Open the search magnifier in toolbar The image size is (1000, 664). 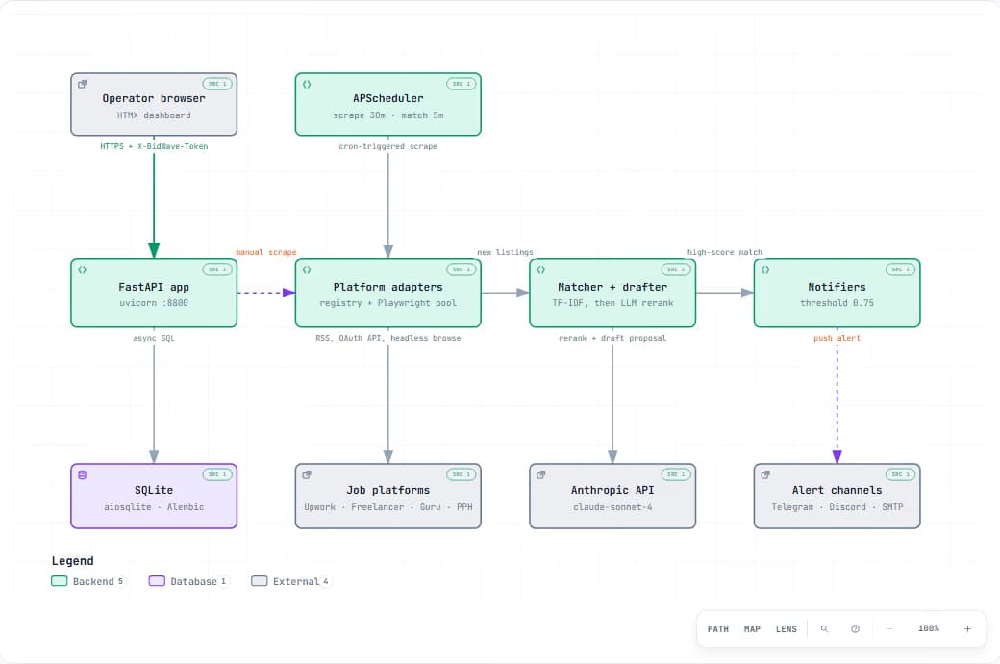pos(824,629)
